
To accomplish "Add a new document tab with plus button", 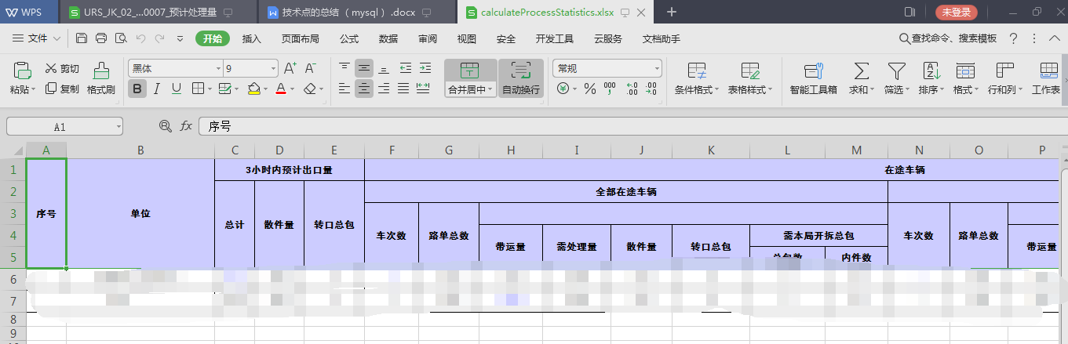I will click(671, 12).
